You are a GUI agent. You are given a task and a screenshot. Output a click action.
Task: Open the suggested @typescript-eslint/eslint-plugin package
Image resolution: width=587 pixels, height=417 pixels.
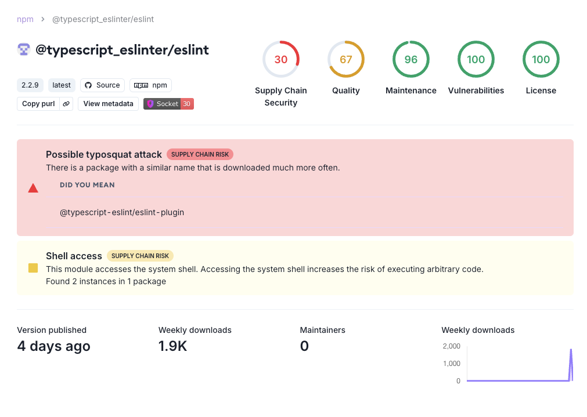(122, 212)
